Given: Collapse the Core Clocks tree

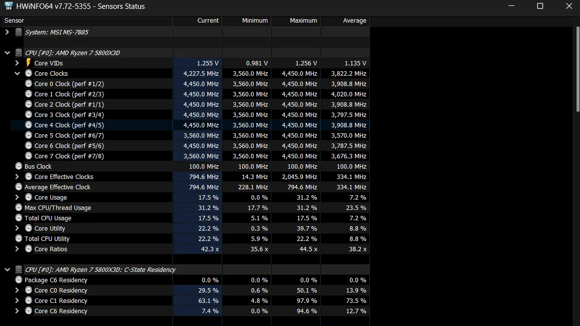Looking at the screenshot, I should [x=17, y=73].
